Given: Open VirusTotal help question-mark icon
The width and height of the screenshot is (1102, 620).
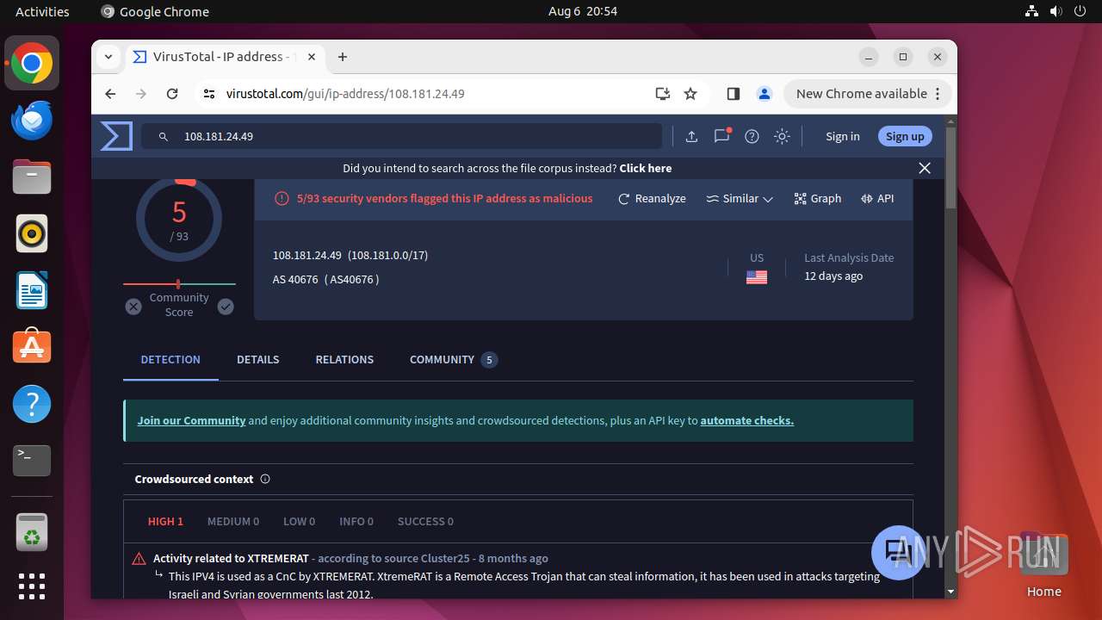Looking at the screenshot, I should [752, 136].
